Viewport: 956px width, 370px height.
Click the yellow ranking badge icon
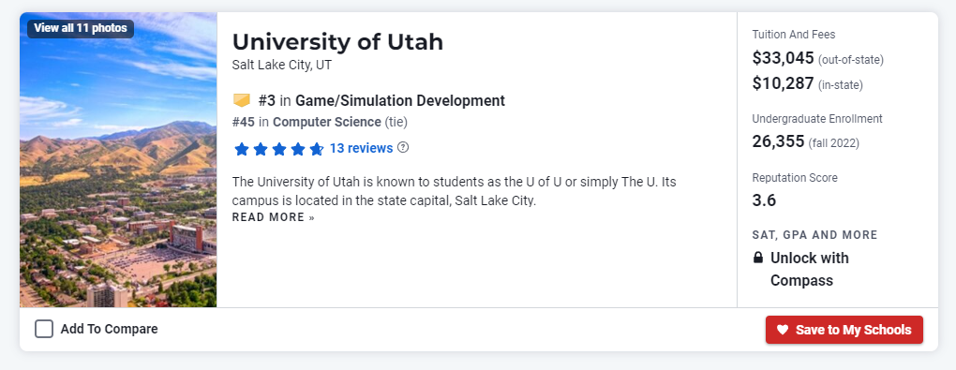tap(242, 100)
